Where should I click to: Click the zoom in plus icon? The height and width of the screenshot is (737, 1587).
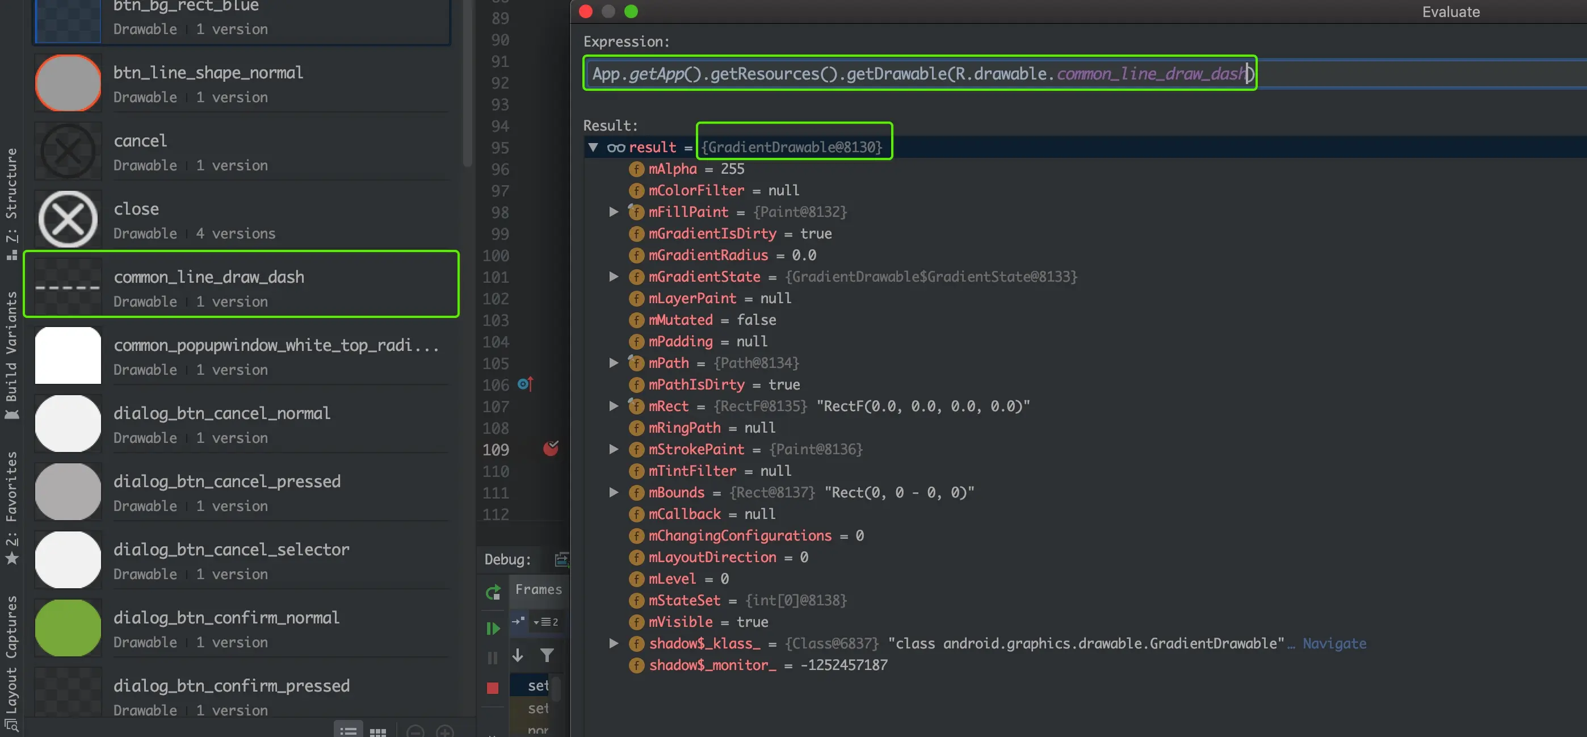pyautogui.click(x=444, y=731)
